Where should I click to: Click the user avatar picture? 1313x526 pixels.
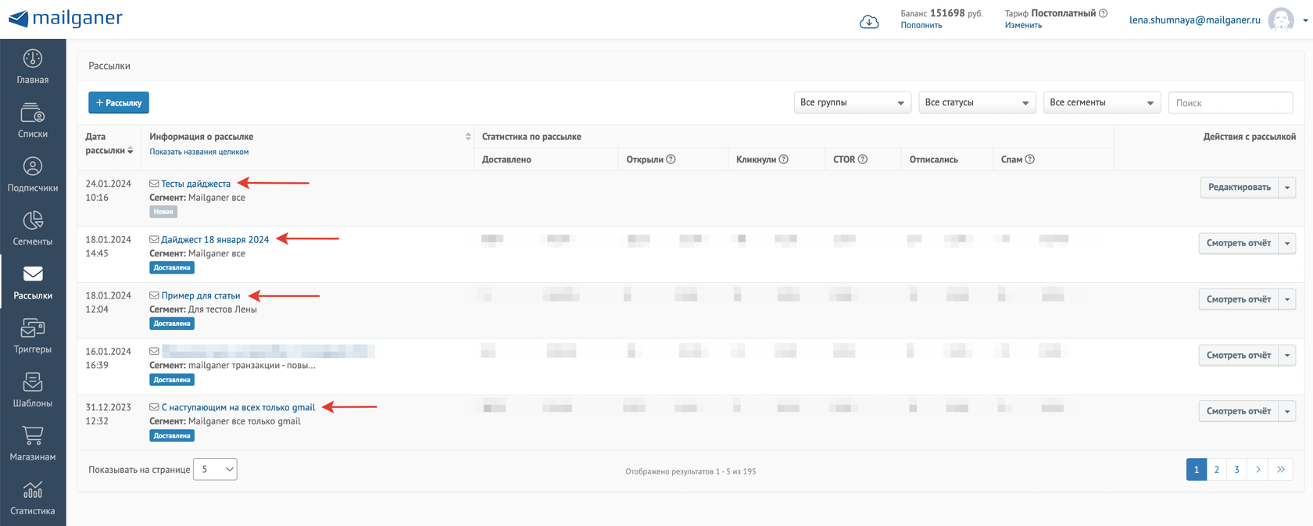pos(1280,20)
